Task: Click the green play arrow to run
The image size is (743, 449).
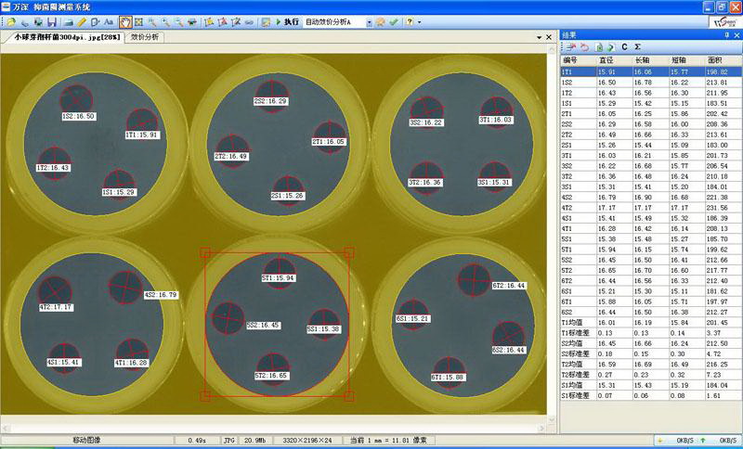Action: 278,20
